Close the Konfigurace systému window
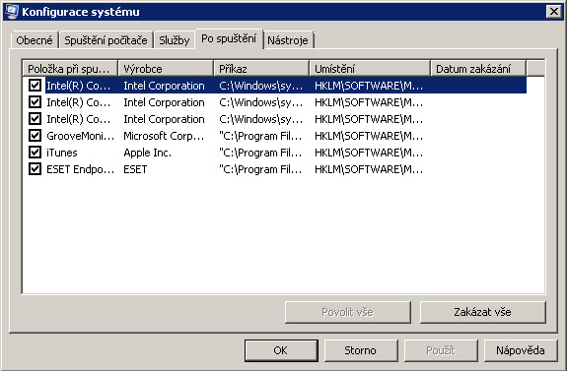This screenshot has width=567, height=371. [554, 12]
